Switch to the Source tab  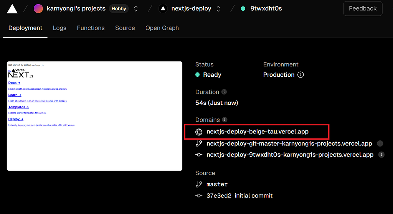click(125, 28)
